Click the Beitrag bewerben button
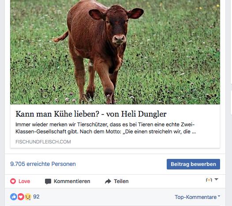232x206 pixels. tap(193, 164)
